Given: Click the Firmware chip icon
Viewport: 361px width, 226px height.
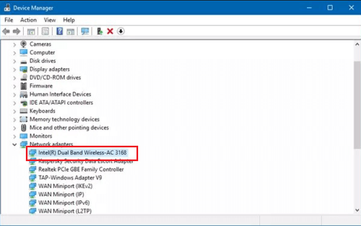Looking at the screenshot, I should tap(24, 86).
